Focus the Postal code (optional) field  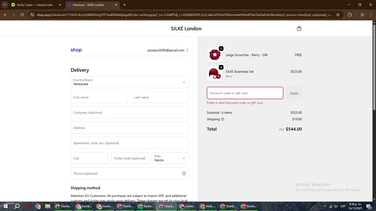tap(130, 158)
